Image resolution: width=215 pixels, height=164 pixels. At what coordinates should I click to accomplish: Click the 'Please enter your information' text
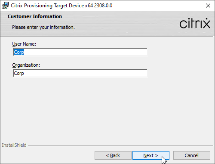[x=43, y=27]
